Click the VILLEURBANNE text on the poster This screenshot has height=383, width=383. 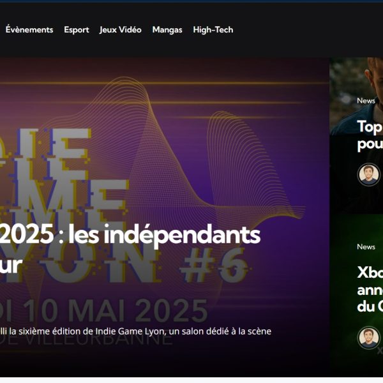pos(87,340)
